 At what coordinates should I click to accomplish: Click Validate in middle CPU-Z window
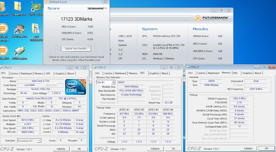(x=155, y=149)
